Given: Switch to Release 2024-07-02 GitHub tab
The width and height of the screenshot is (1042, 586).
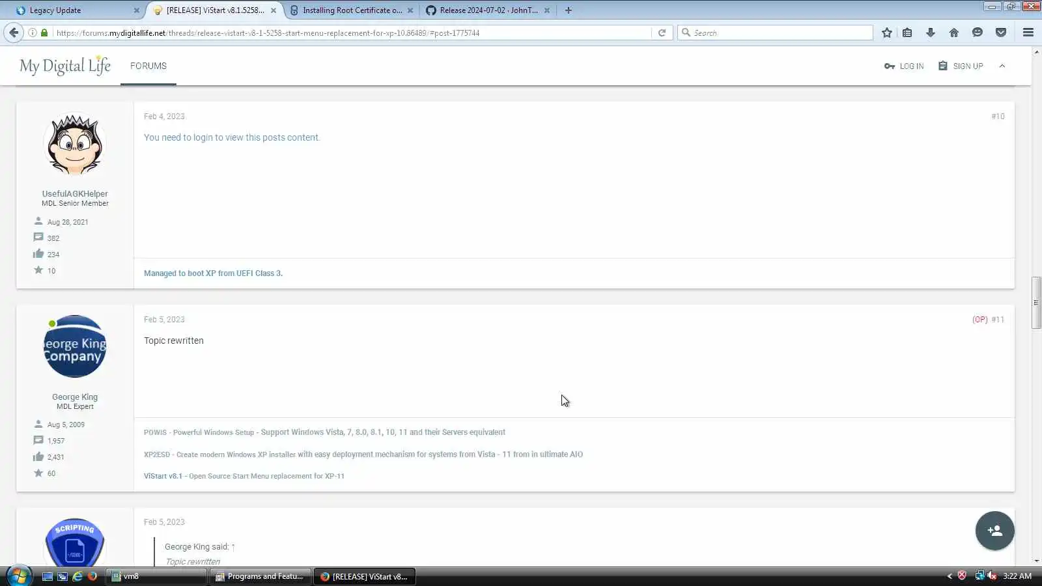Looking at the screenshot, I should coord(488,10).
